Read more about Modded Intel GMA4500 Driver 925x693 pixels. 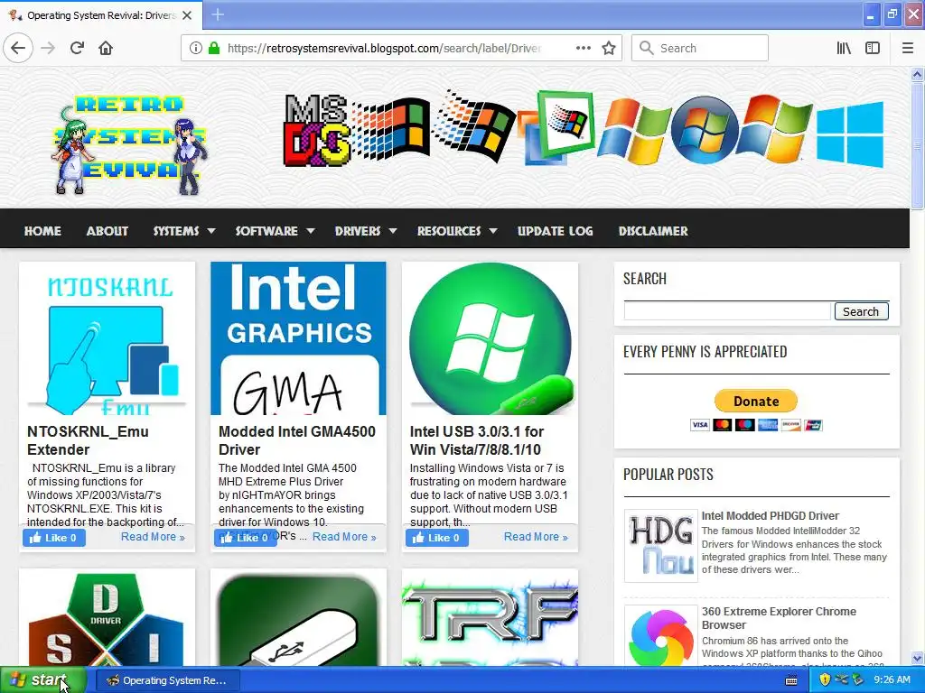coord(344,537)
